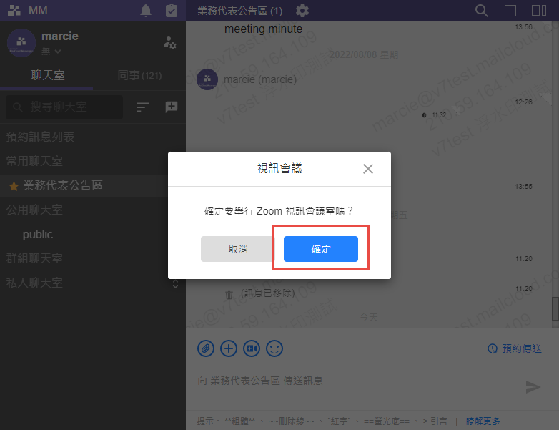Click the marcie (marcie) sender name
The image size is (559, 430).
[x=260, y=79]
